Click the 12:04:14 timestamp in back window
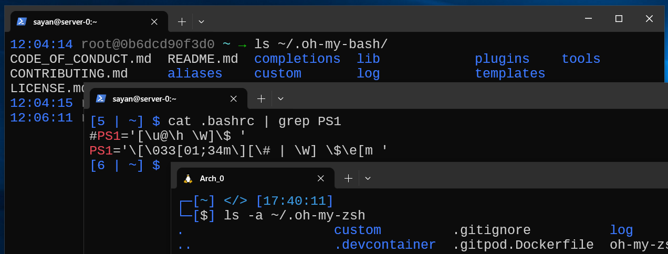This screenshot has width=668, height=254. pyautogui.click(x=41, y=44)
